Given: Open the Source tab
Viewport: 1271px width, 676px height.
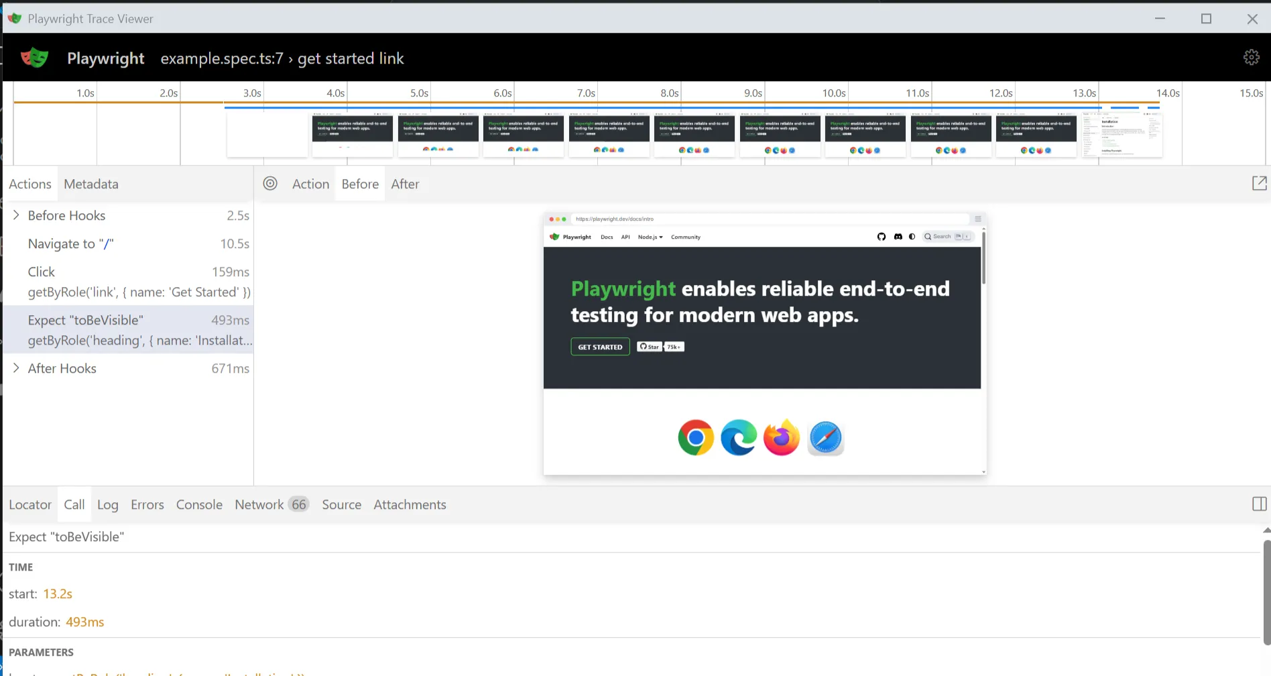Looking at the screenshot, I should pyautogui.click(x=341, y=504).
